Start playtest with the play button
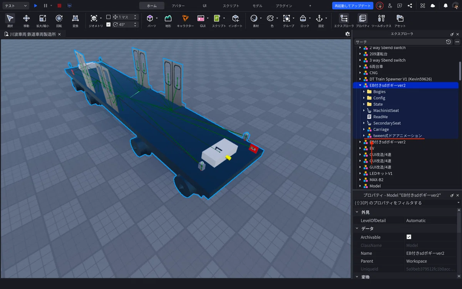462x289 pixels. pos(36,6)
